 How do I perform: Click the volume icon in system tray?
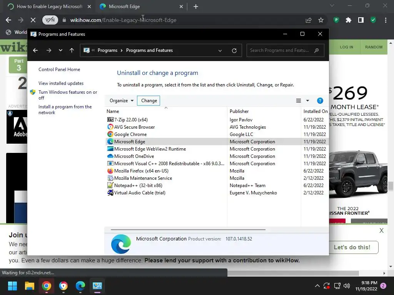pyautogui.click(x=347, y=286)
